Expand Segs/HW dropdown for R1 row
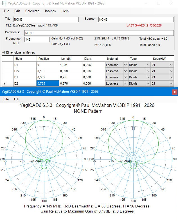 171,65
